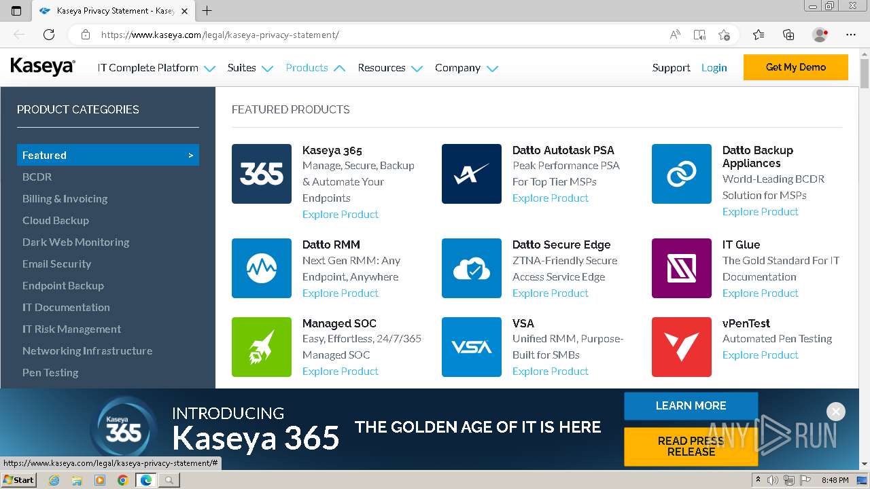Image resolution: width=870 pixels, height=489 pixels.
Task: Select the Email Security category
Action: point(56,264)
